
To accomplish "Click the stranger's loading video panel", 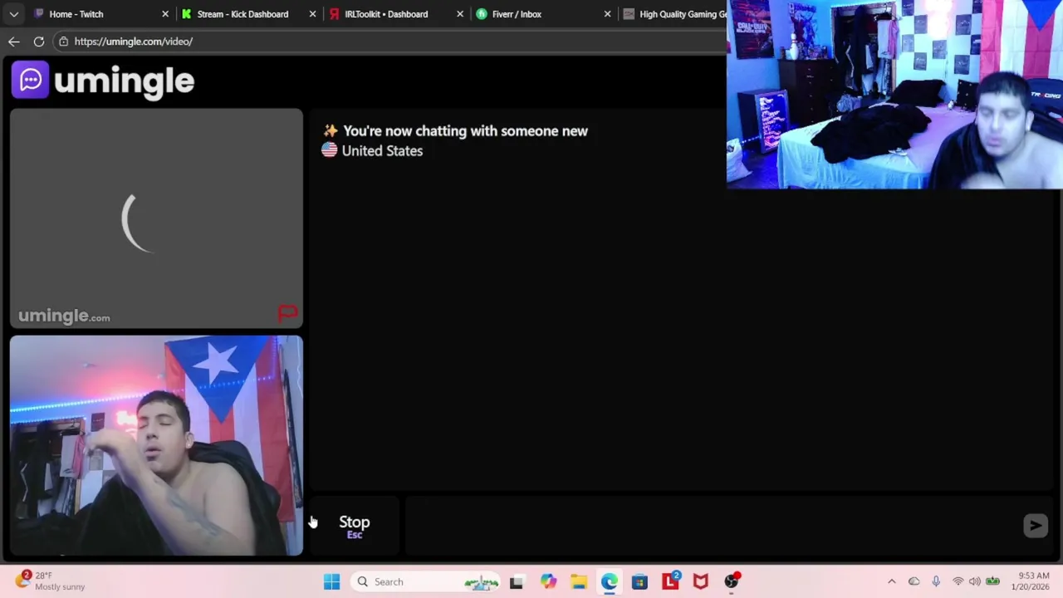I will tap(156, 218).
